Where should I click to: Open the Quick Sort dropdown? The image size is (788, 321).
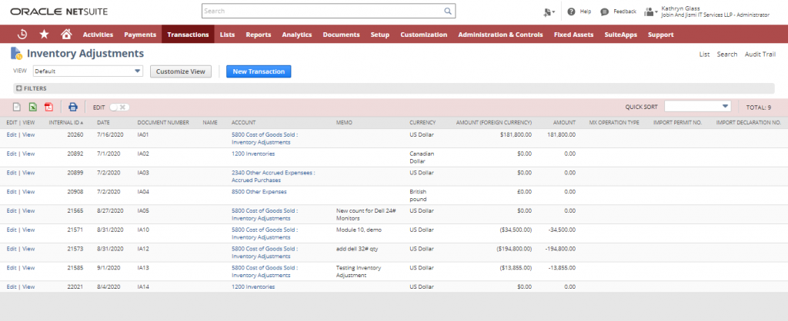click(x=698, y=107)
